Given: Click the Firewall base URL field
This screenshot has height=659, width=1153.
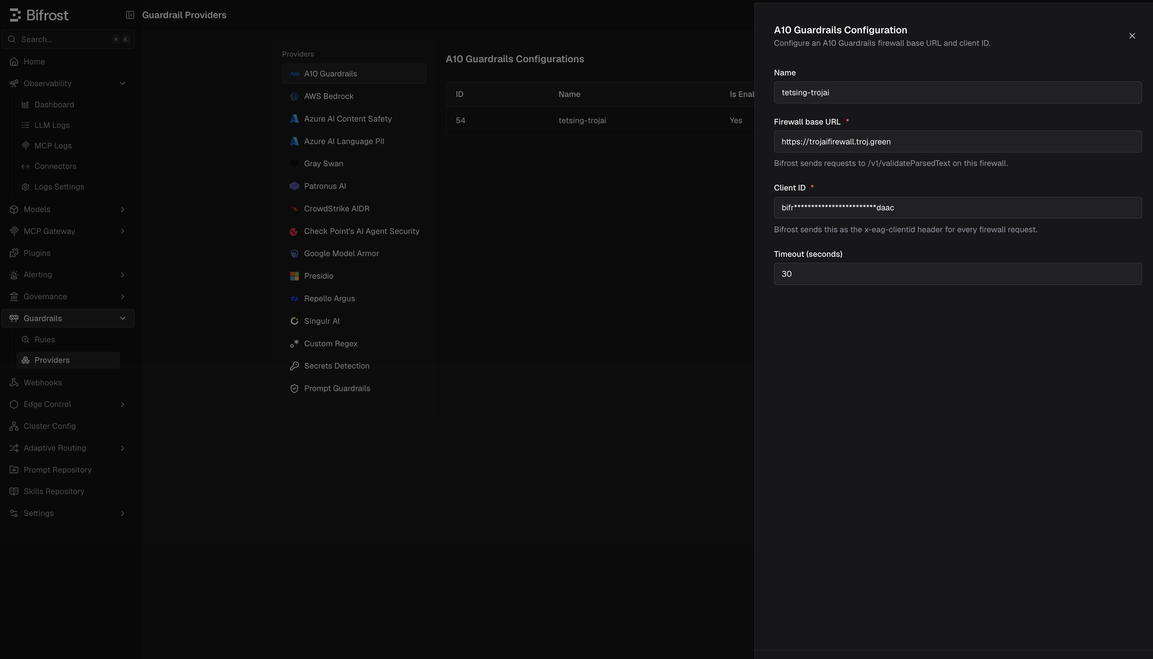Looking at the screenshot, I should [x=957, y=142].
